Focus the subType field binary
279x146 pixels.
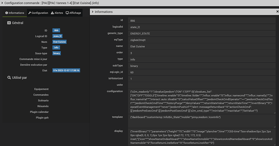click(x=202, y=66)
